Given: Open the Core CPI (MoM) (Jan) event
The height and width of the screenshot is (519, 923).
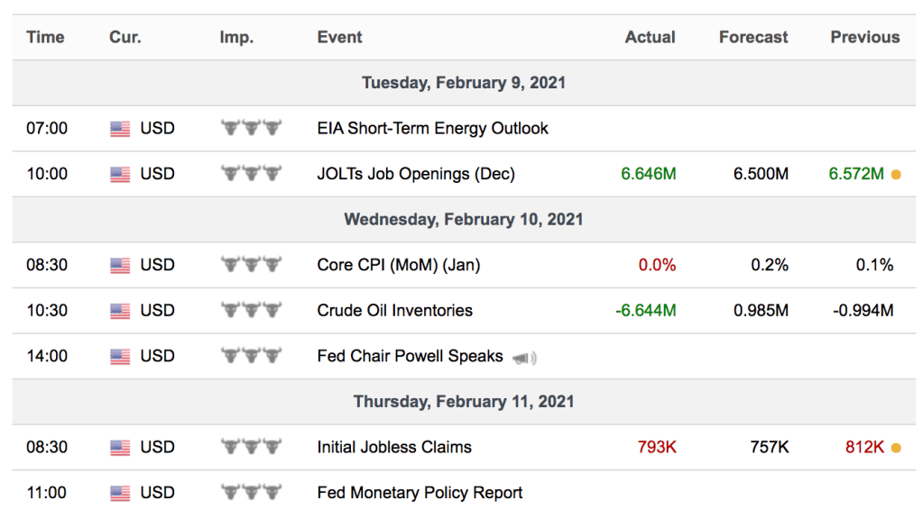Looking at the screenshot, I should [398, 265].
